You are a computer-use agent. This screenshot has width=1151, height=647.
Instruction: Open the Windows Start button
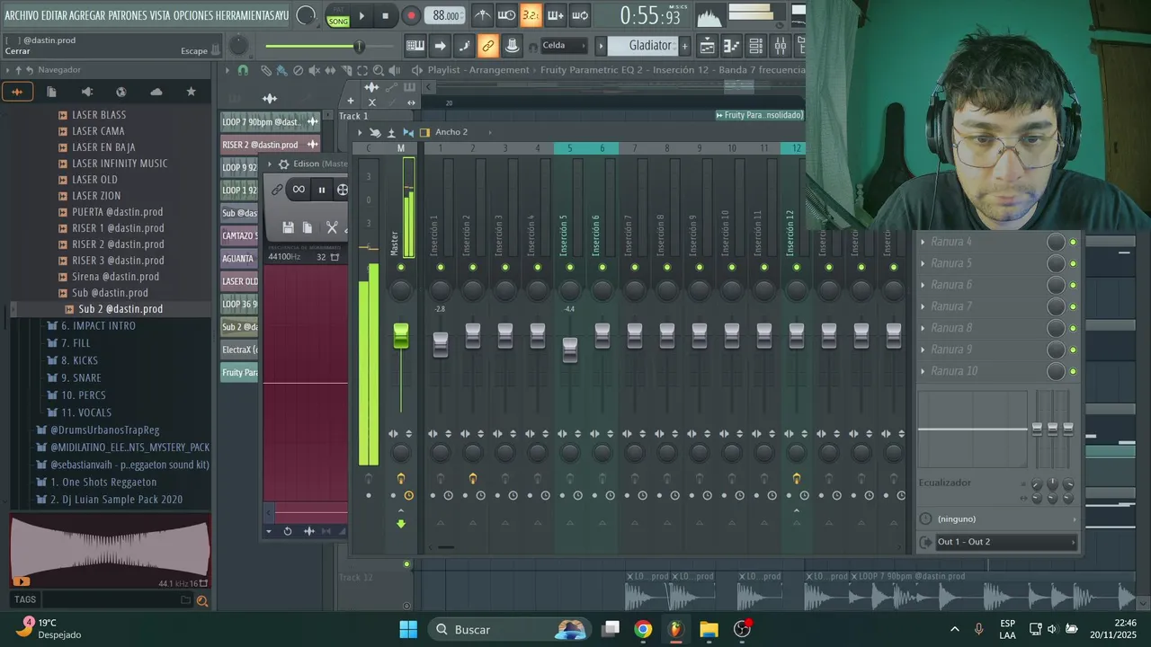pyautogui.click(x=408, y=629)
